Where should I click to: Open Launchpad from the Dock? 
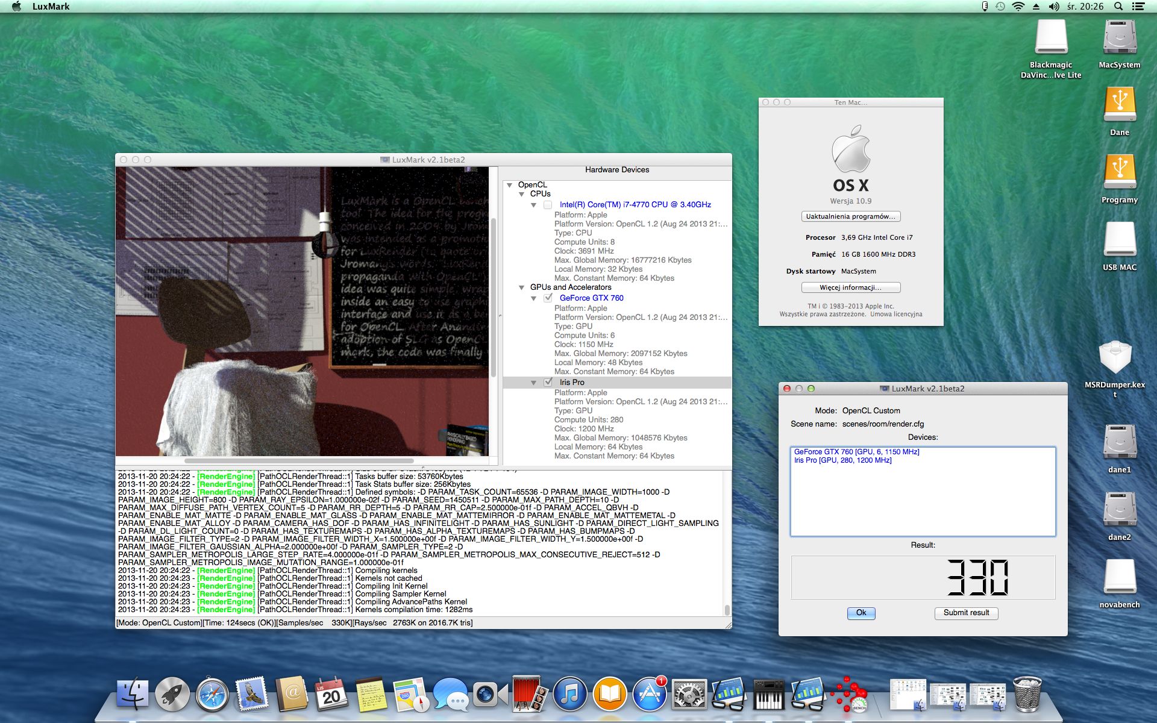172,694
